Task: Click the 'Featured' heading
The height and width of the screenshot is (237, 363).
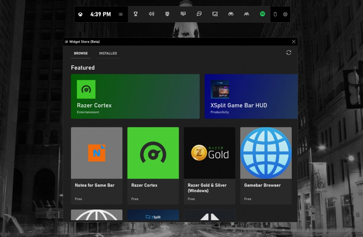Action: pos(83,68)
